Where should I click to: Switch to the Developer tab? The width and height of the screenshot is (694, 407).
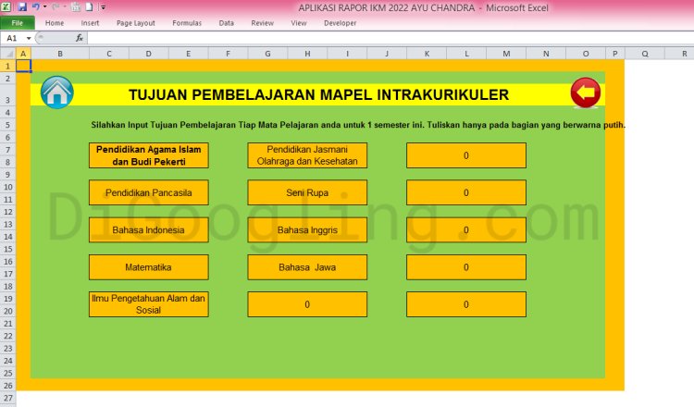pos(340,22)
